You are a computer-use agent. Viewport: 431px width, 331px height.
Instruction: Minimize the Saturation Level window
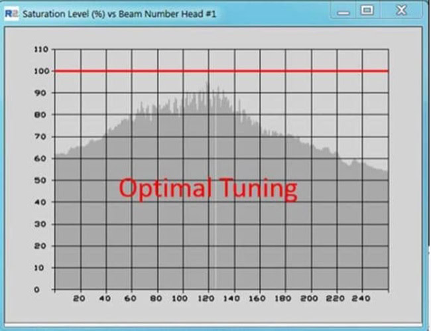coord(342,11)
